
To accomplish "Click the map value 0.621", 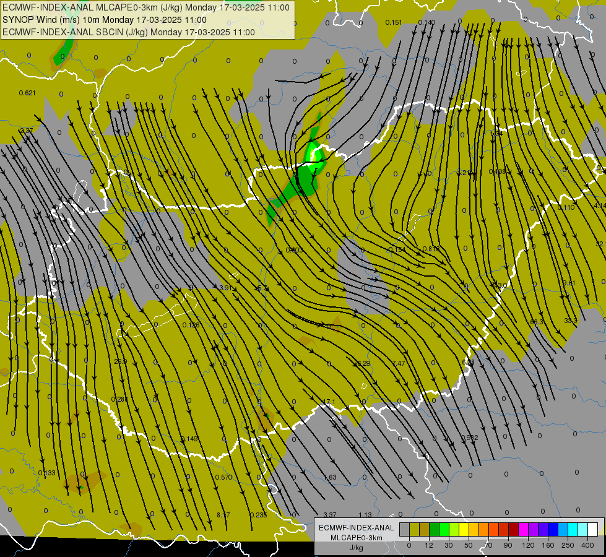I will [27, 93].
